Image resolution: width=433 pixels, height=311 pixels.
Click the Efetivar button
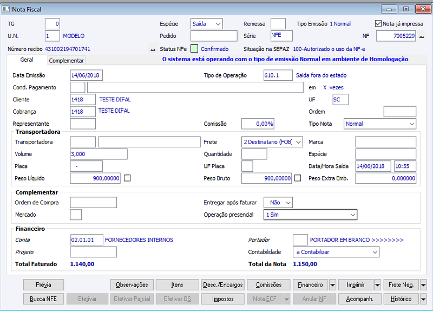pyautogui.click(x=87, y=299)
